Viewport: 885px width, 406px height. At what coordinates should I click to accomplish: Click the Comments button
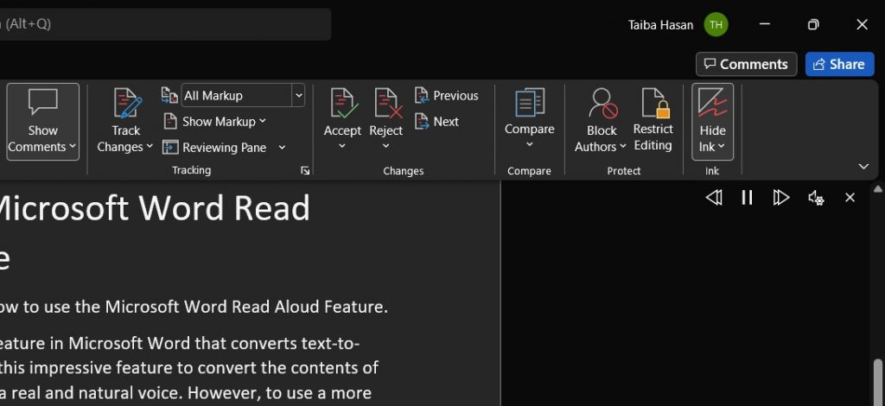[745, 64]
